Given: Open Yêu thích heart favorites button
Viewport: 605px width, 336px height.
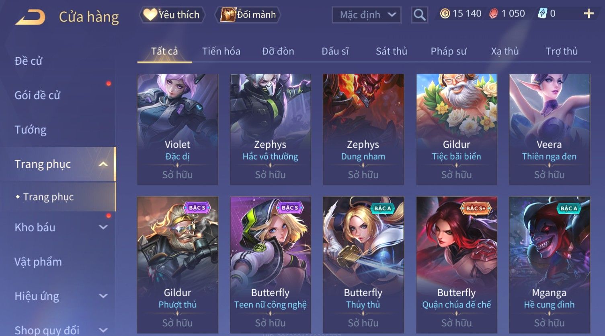Looking at the screenshot, I should pyautogui.click(x=172, y=15).
